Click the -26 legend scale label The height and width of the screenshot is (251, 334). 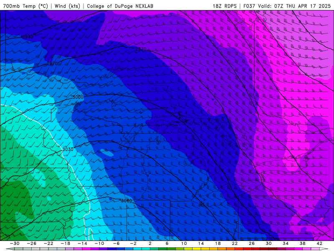[32, 243]
